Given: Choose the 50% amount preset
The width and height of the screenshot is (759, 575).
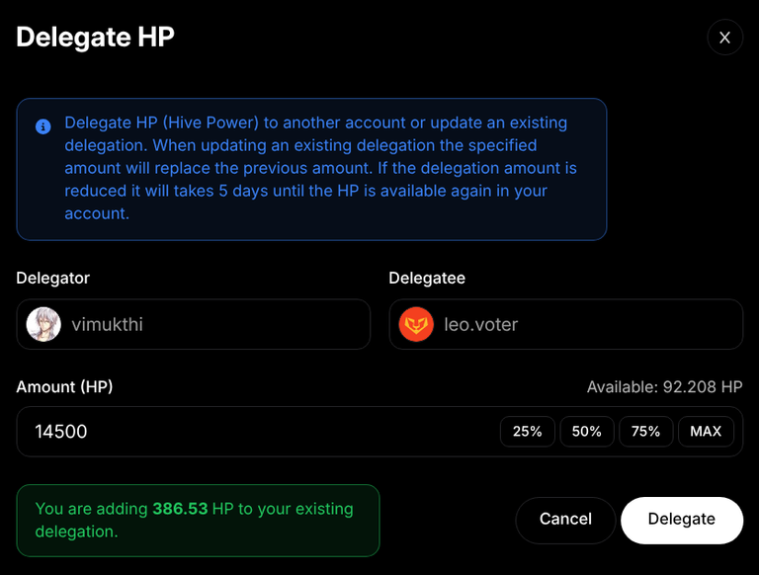Looking at the screenshot, I should [x=587, y=431].
